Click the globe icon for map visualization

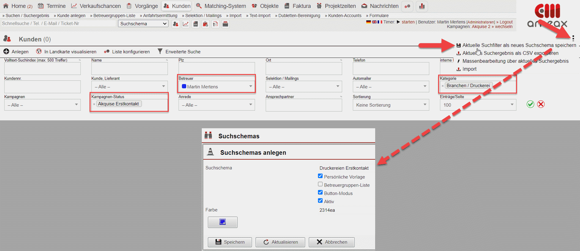coord(39,51)
